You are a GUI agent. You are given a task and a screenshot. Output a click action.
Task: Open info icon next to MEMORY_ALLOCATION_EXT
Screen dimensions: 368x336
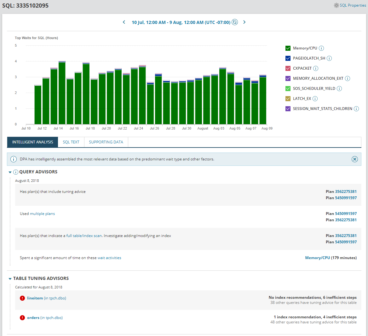pyautogui.click(x=348, y=78)
